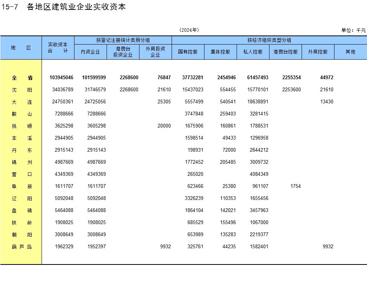Select the 按登记注册统计类别分组 group header
The height and width of the screenshot is (289, 367).
tap(123, 40)
